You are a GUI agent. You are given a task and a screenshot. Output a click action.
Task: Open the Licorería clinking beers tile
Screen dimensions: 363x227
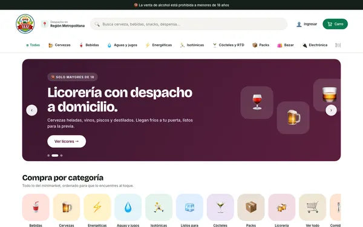[x=282, y=207]
